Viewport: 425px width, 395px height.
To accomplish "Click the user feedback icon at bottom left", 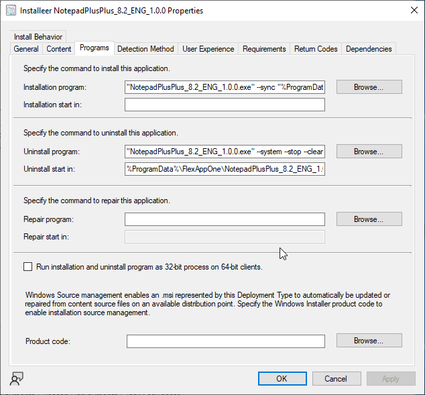I will coord(15,379).
